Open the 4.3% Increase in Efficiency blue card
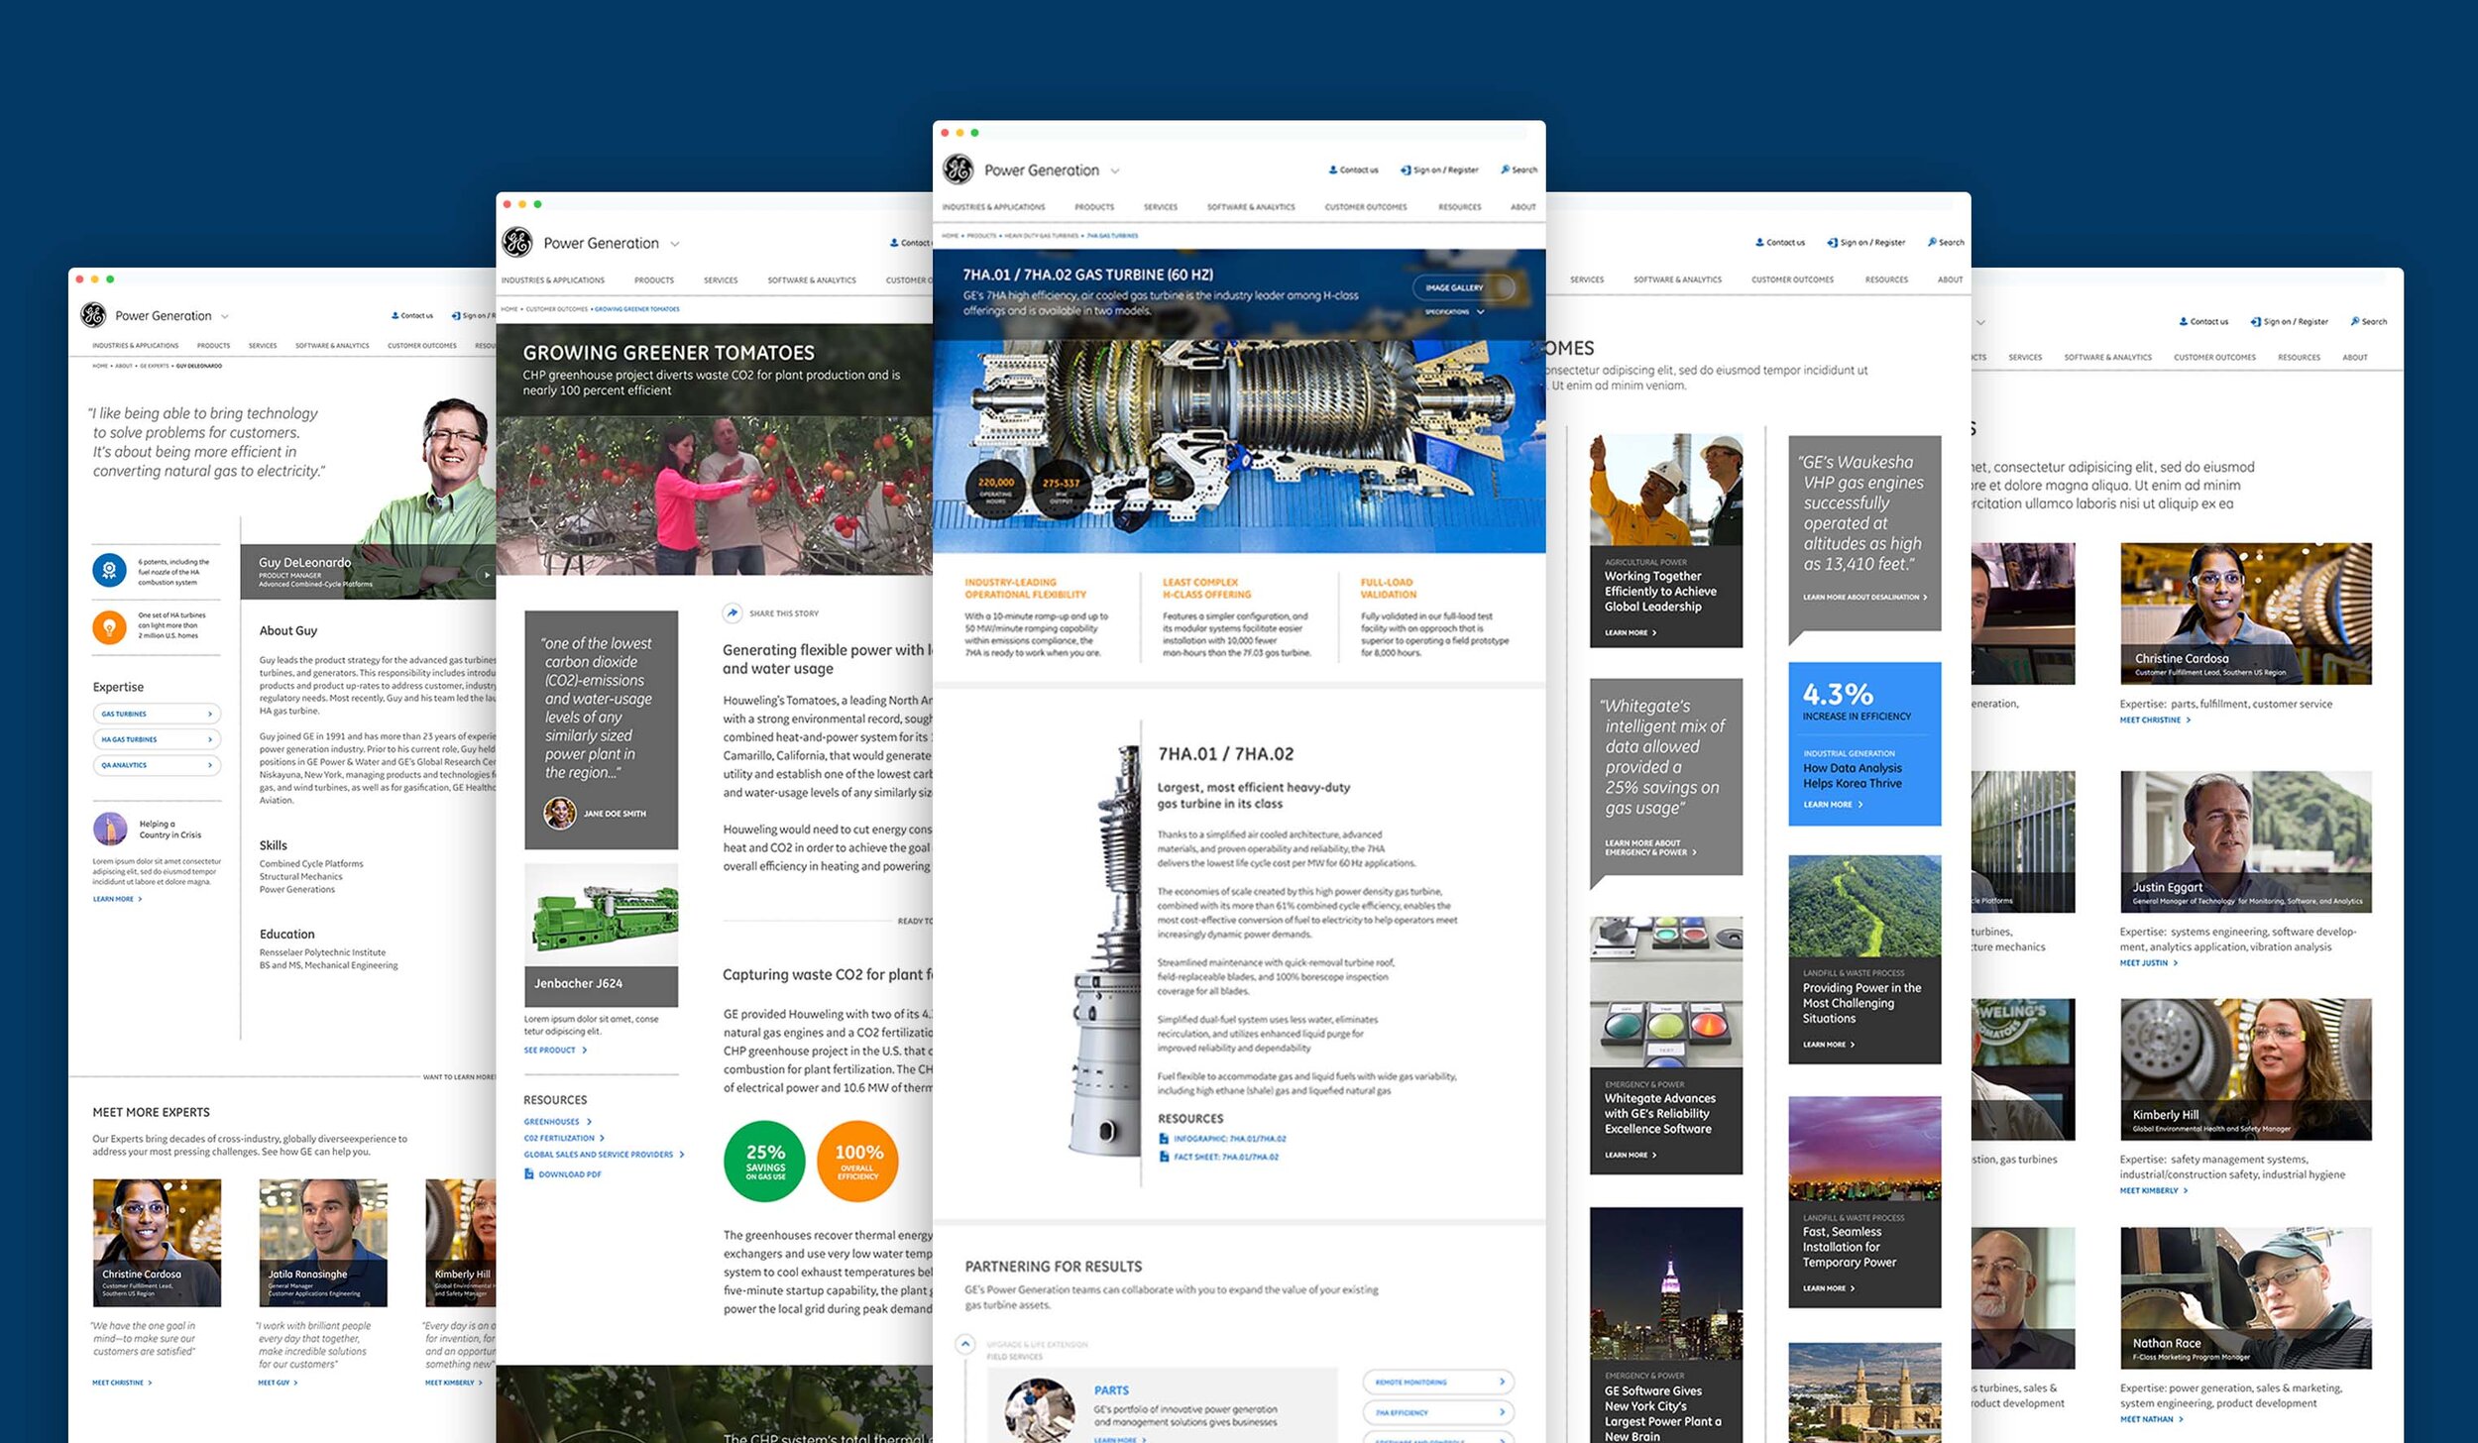 [x=1864, y=743]
